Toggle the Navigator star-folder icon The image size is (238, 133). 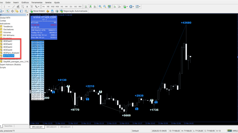tap(17, 11)
